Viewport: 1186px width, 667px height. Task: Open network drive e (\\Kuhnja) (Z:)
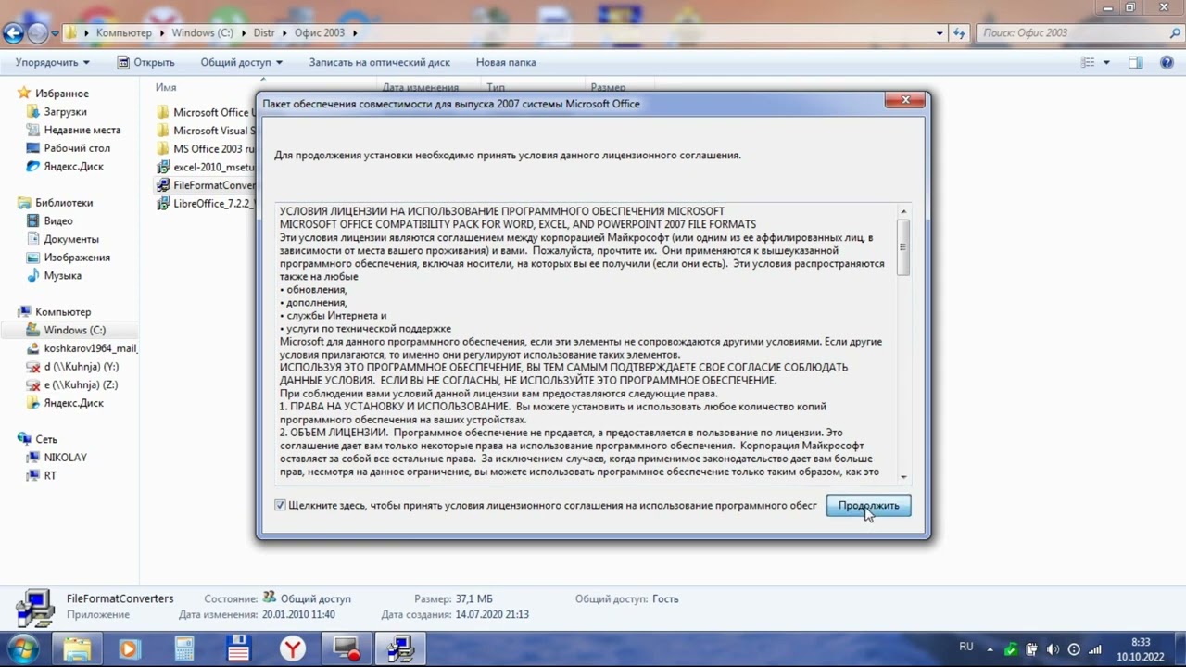81,384
